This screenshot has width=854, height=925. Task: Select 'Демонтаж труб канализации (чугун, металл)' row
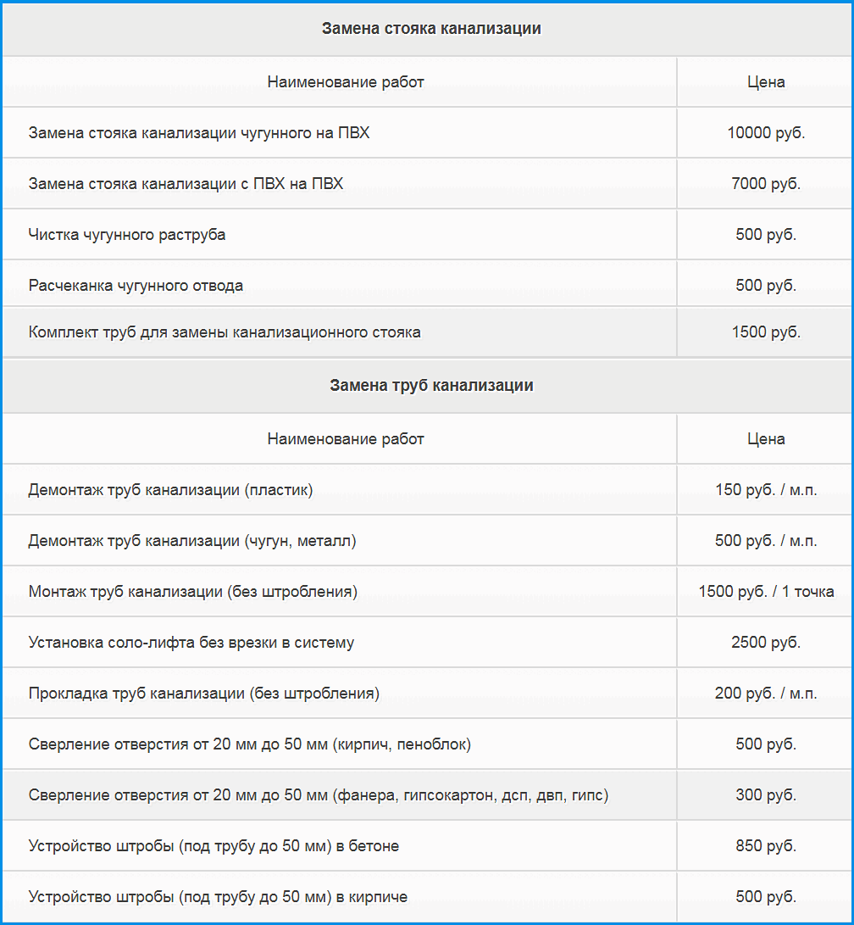(192, 541)
